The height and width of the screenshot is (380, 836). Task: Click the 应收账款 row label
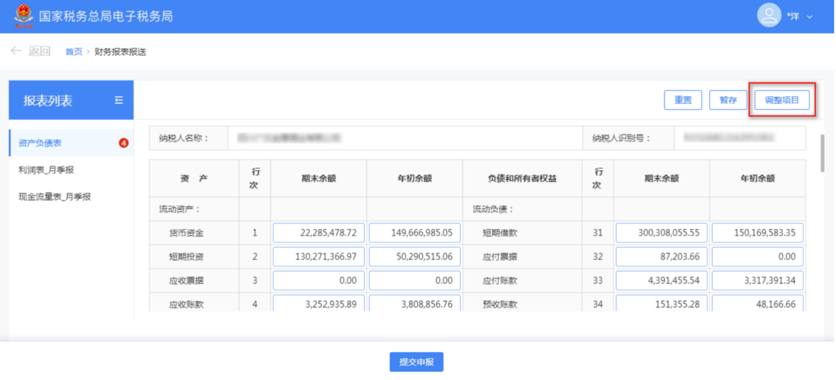pos(186,304)
